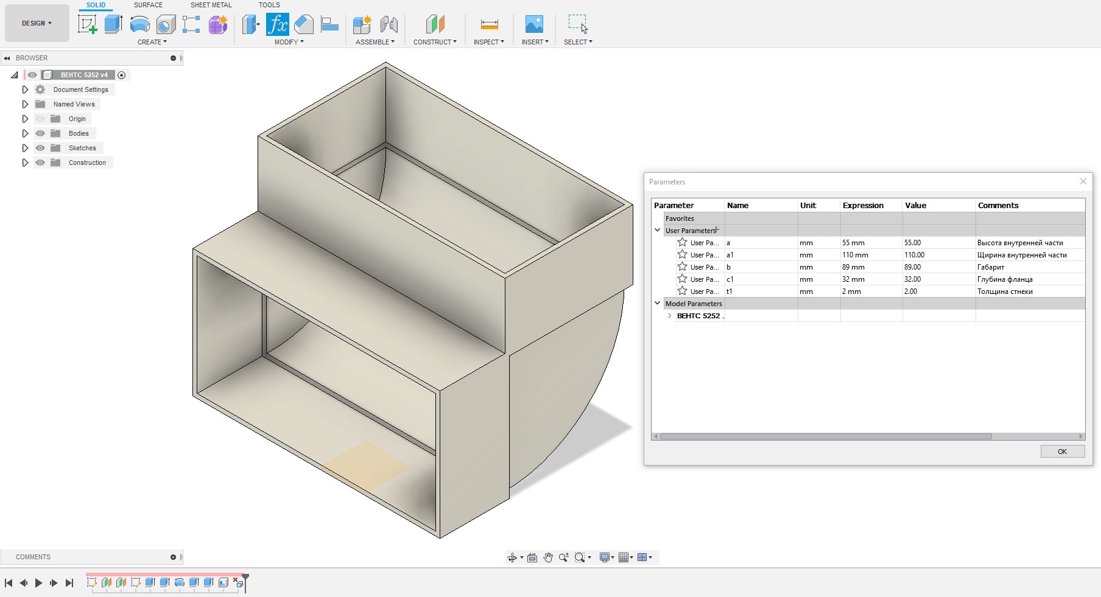
Task: Select the Press Pull tool
Action: 251,24
